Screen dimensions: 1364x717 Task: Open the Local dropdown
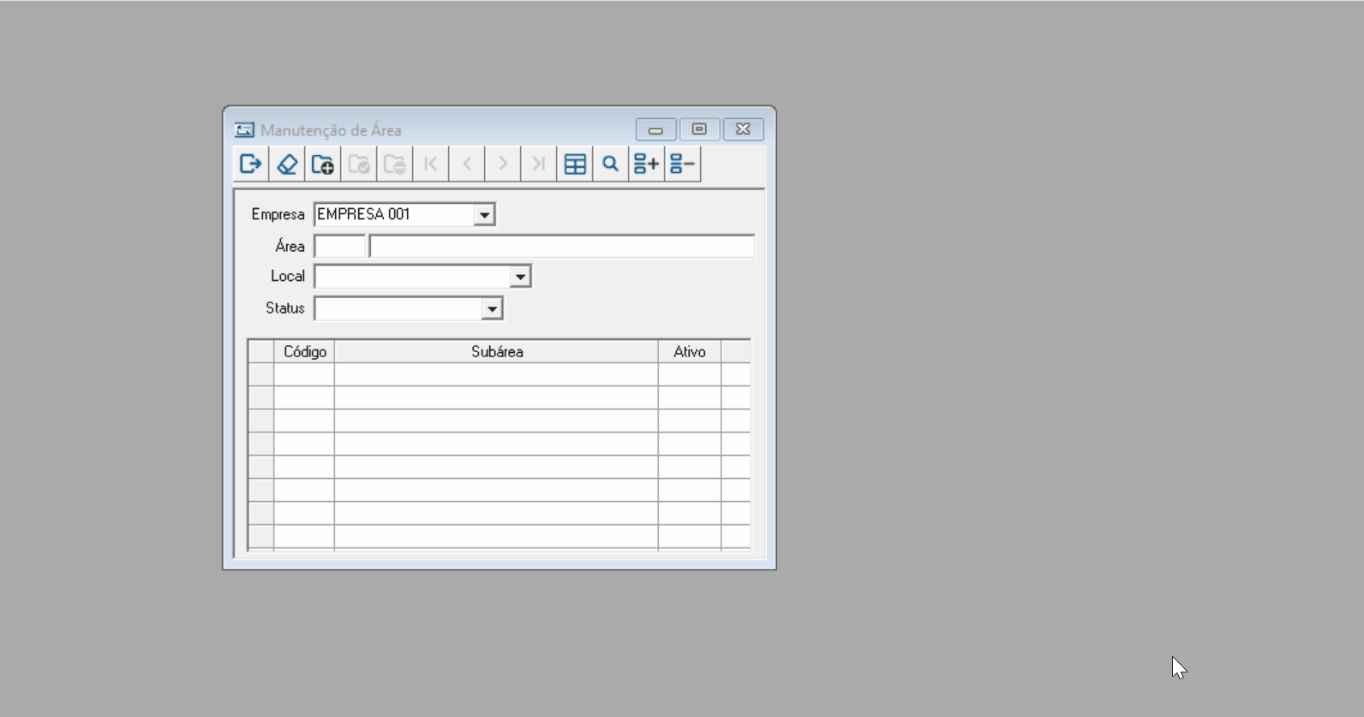coord(520,277)
